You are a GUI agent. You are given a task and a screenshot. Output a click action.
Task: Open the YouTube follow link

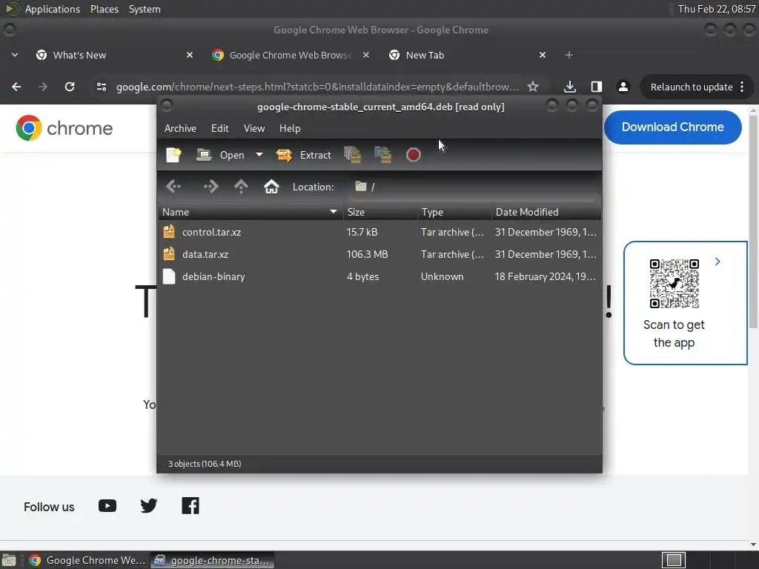tap(107, 506)
